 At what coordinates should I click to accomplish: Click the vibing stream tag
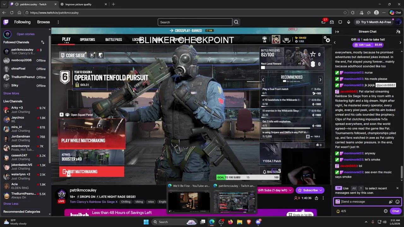point(139,202)
